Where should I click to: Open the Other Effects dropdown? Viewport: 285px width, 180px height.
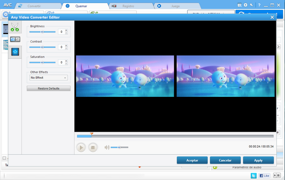(x=48, y=77)
